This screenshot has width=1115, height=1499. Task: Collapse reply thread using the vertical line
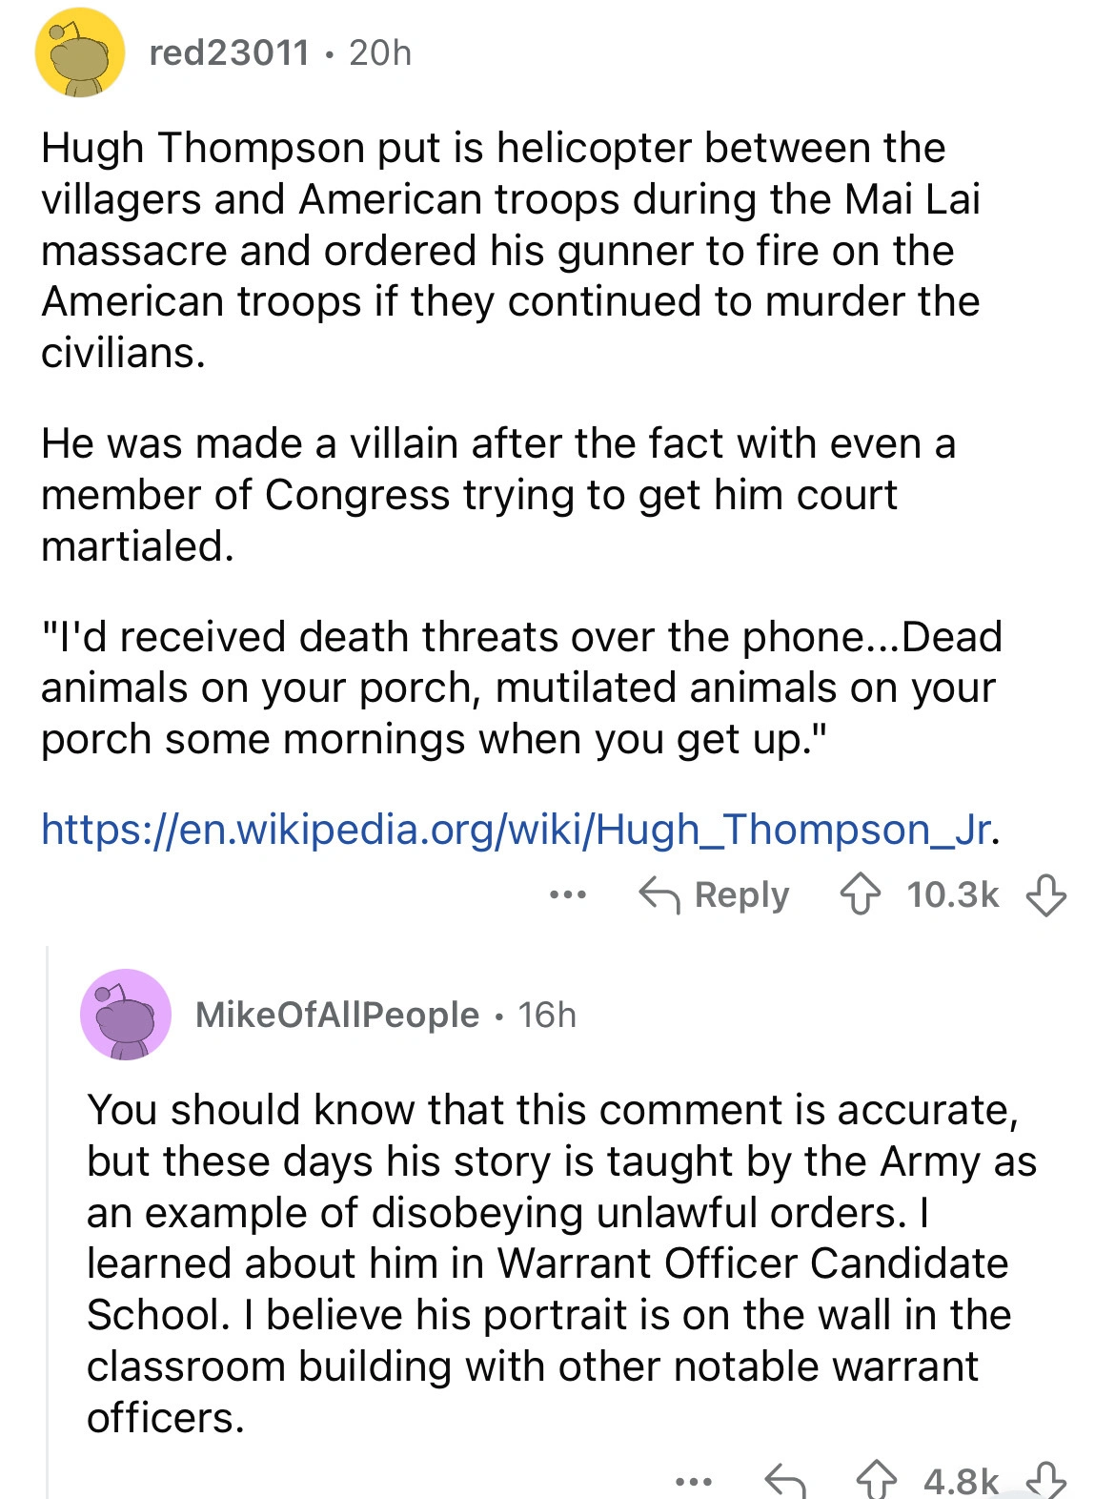pyautogui.click(x=47, y=1221)
